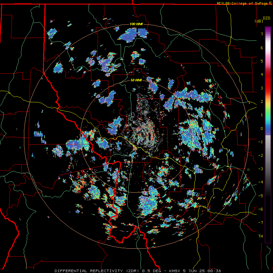273x273 pixels.
Task: Click the 1 value on the scale
Action: [262, 115]
